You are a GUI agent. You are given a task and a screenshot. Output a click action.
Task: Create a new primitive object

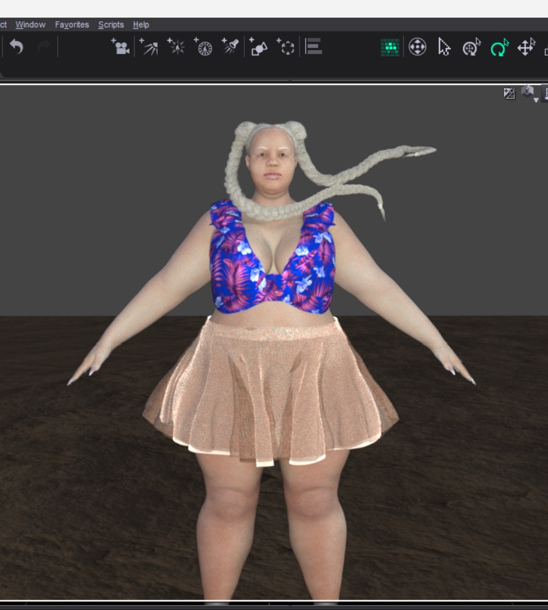click(x=258, y=47)
